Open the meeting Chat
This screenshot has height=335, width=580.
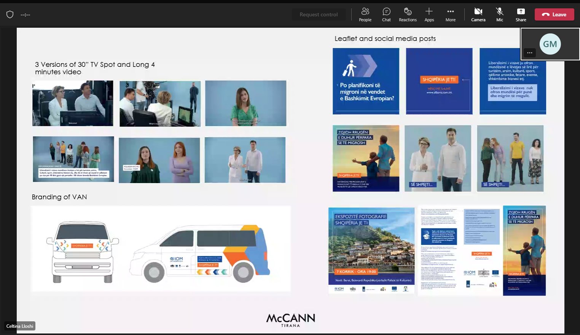386,15
